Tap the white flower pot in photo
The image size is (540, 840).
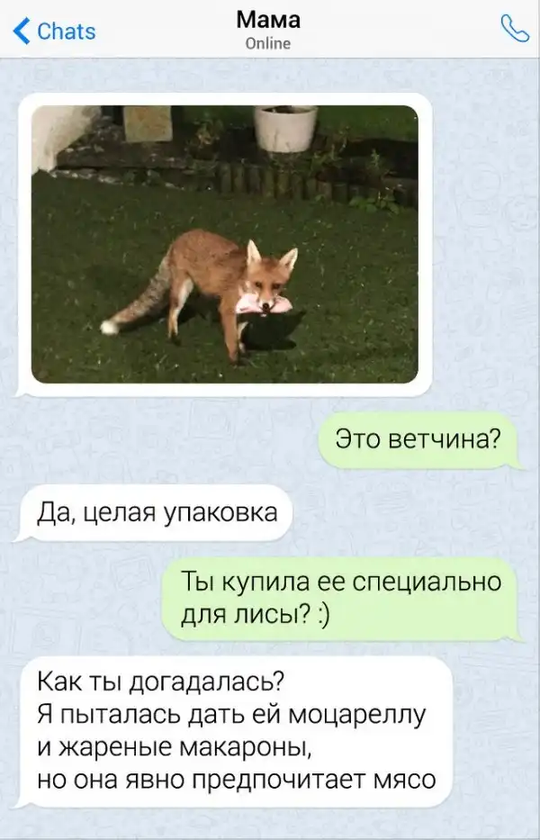(x=285, y=129)
